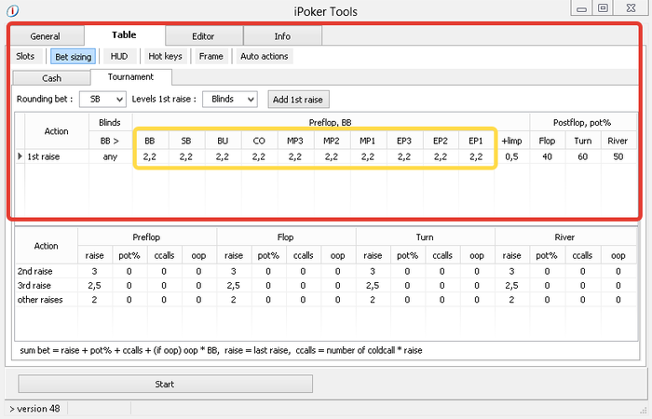The height and width of the screenshot is (419, 652).
Task: Click the 2,2 value under MP1 column
Action: (x=368, y=156)
